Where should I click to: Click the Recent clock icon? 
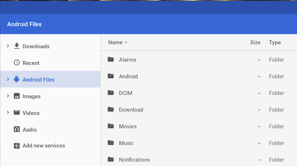(17, 63)
